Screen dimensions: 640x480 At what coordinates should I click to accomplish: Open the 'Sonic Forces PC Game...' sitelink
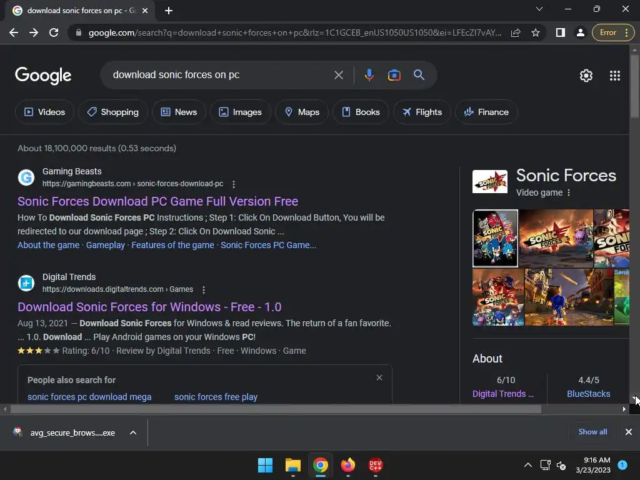pos(268,245)
